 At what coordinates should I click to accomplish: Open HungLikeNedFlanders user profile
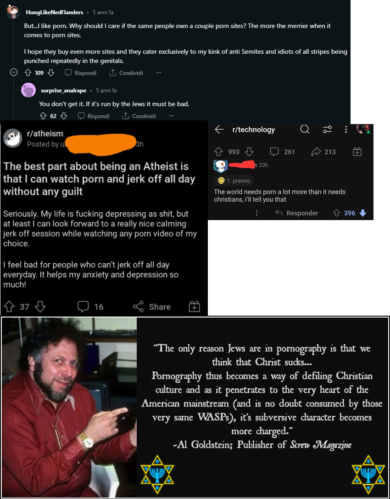click(54, 12)
